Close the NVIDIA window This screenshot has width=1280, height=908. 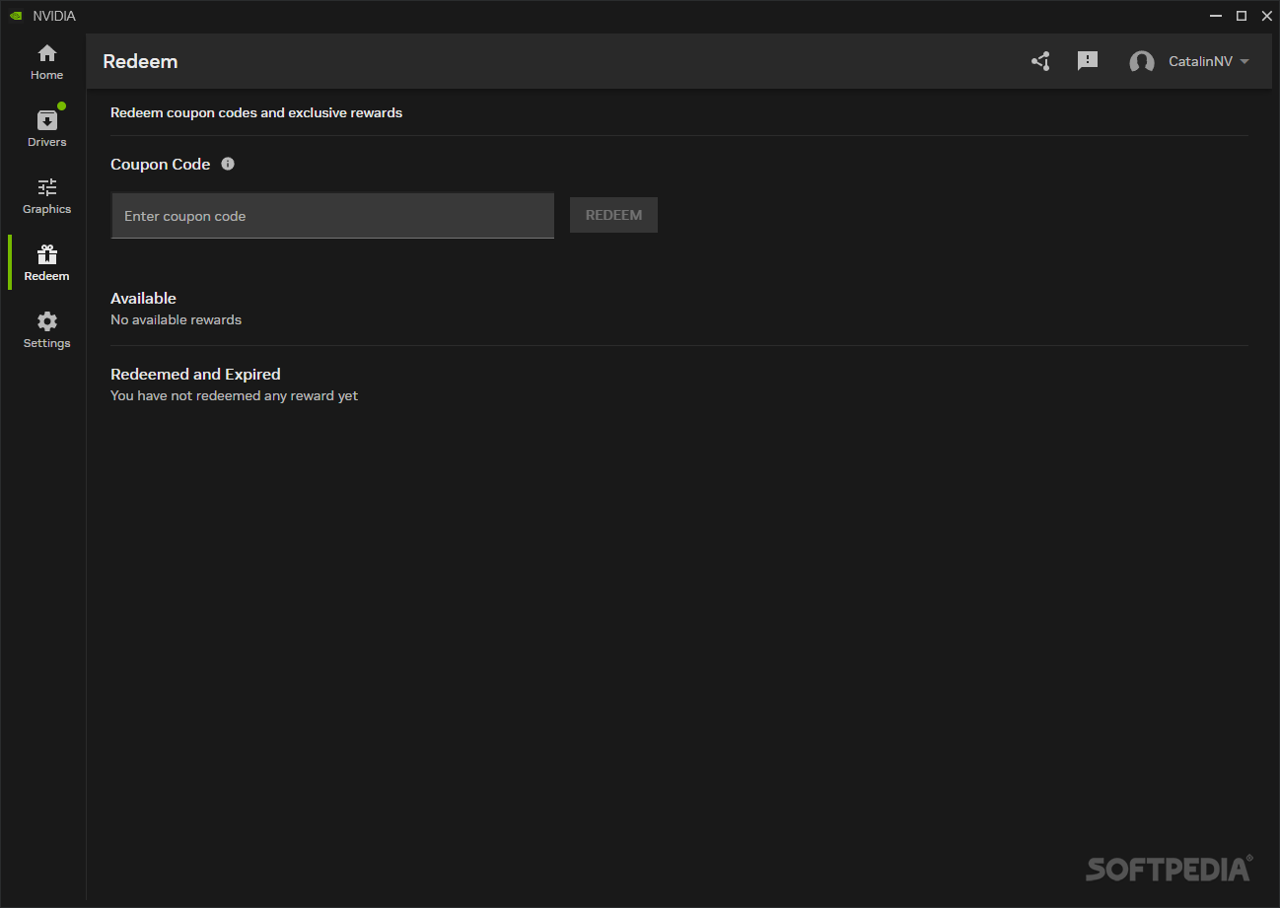[1267, 16]
